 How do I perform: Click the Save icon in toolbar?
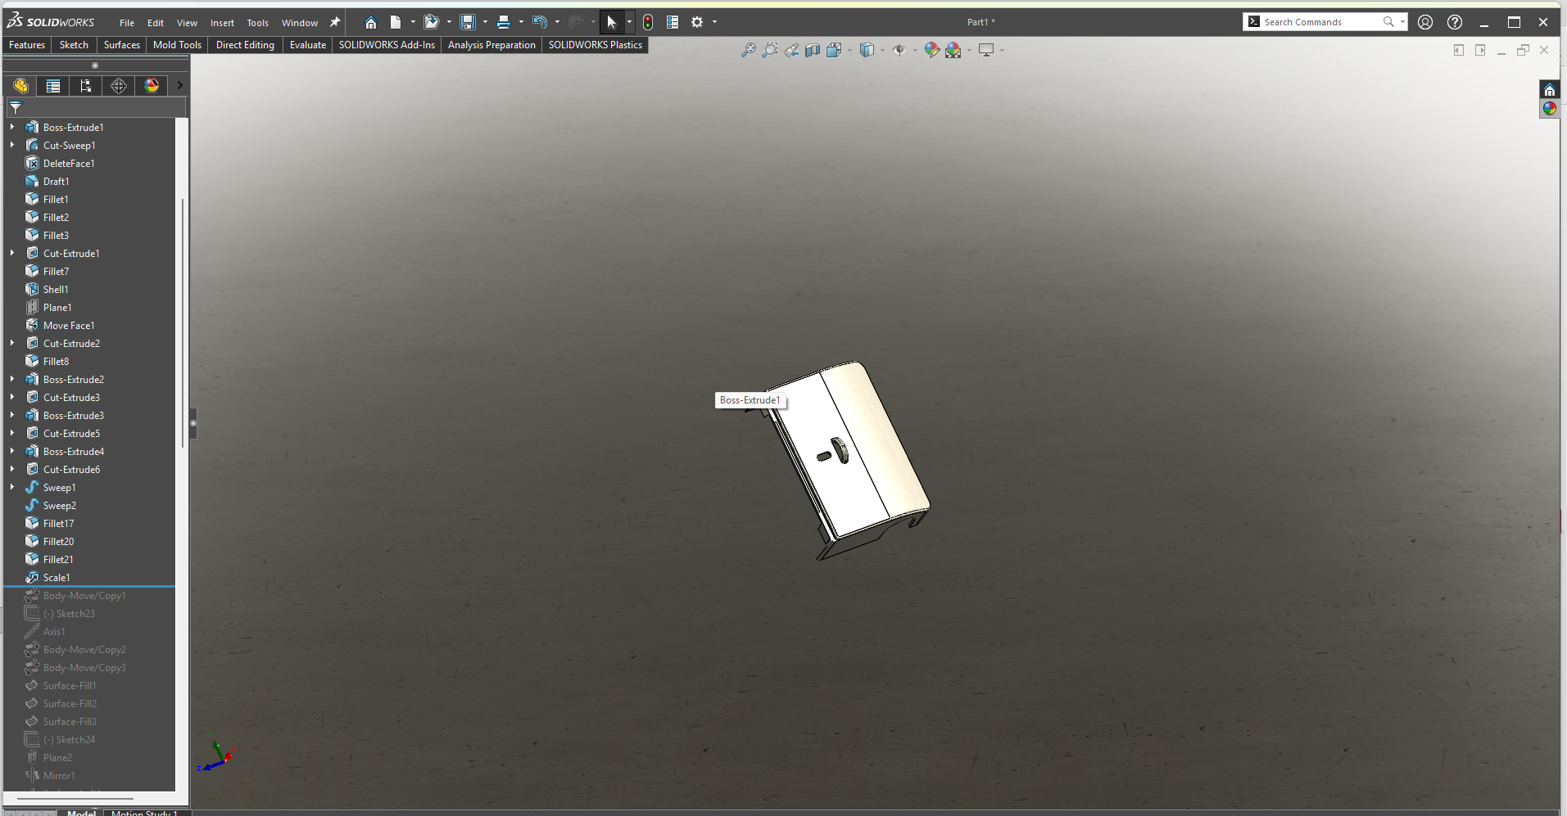click(x=467, y=22)
